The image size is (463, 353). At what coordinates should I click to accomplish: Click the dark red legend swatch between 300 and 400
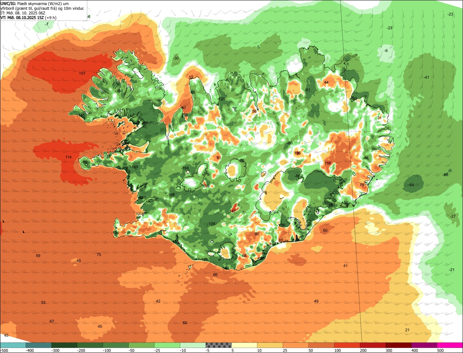[398, 345]
